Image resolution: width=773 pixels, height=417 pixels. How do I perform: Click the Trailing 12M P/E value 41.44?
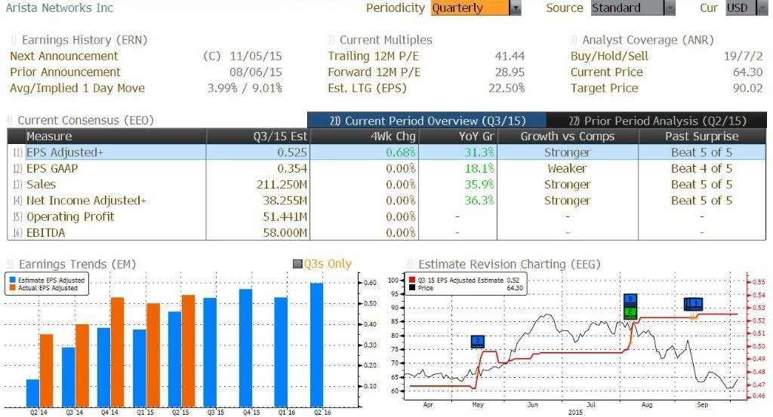(510, 56)
